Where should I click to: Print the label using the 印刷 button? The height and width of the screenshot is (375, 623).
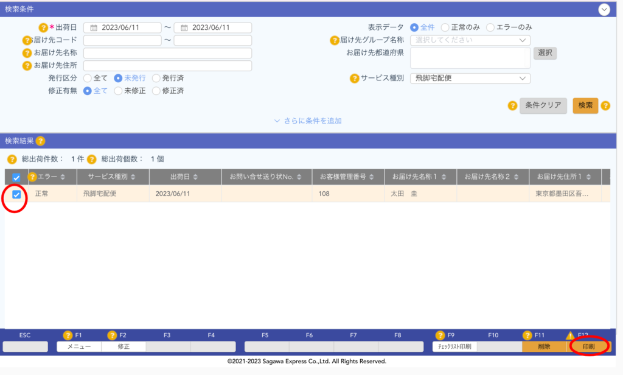point(588,346)
